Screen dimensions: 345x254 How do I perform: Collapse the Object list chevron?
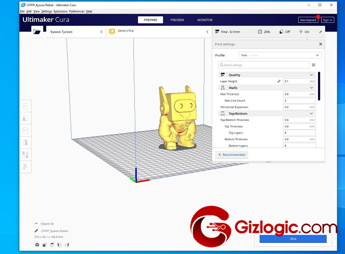[36, 224]
